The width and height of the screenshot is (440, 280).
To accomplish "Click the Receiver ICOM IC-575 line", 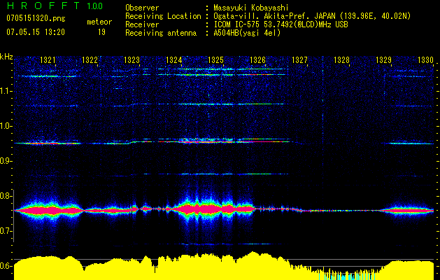I will (x=236, y=24).
